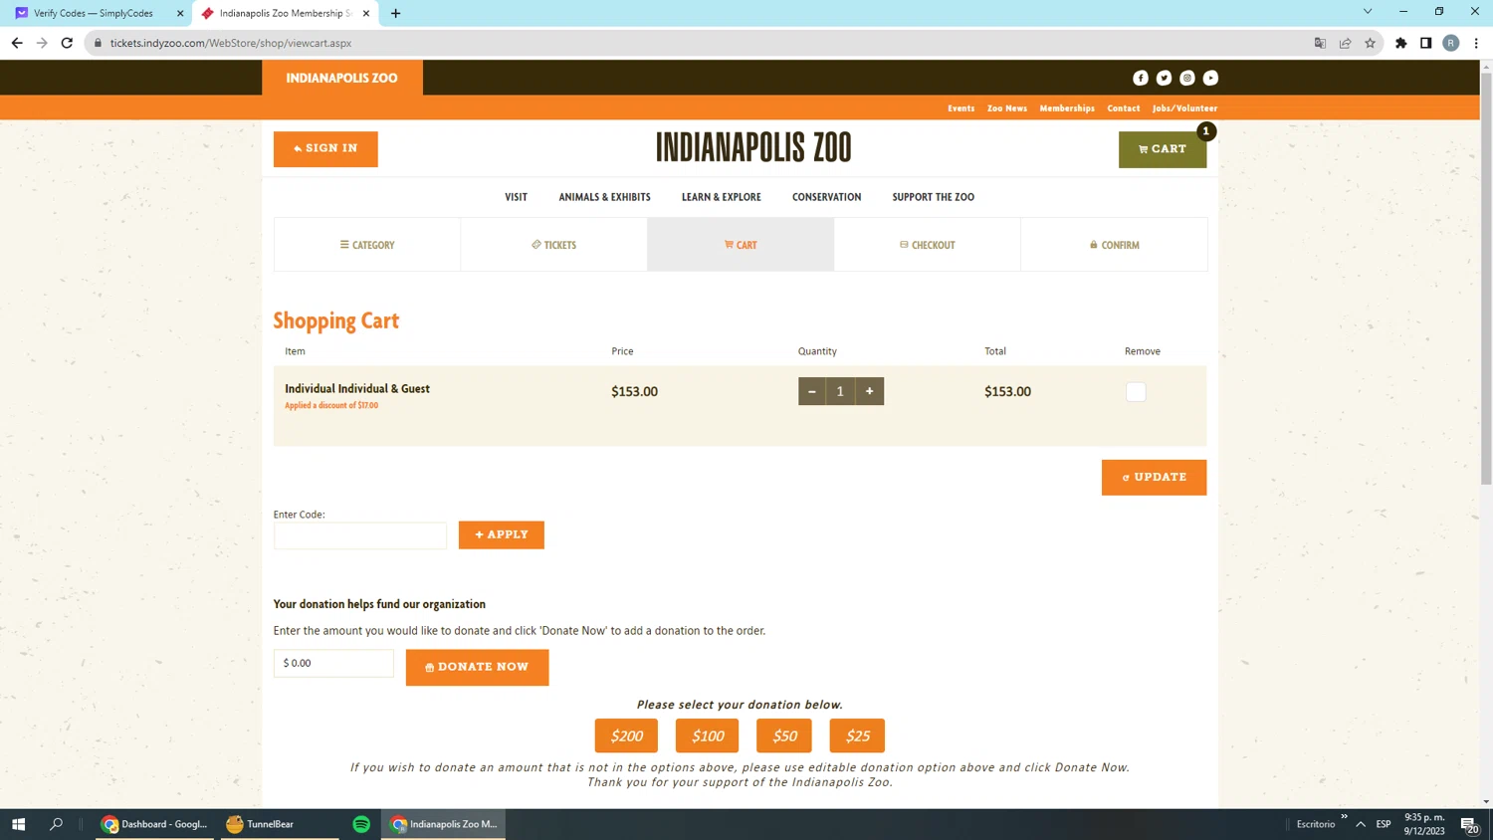Screen dimensions: 1493x840
Task: Click the Indianapolis Zoo header tab logo
Action: point(342,78)
